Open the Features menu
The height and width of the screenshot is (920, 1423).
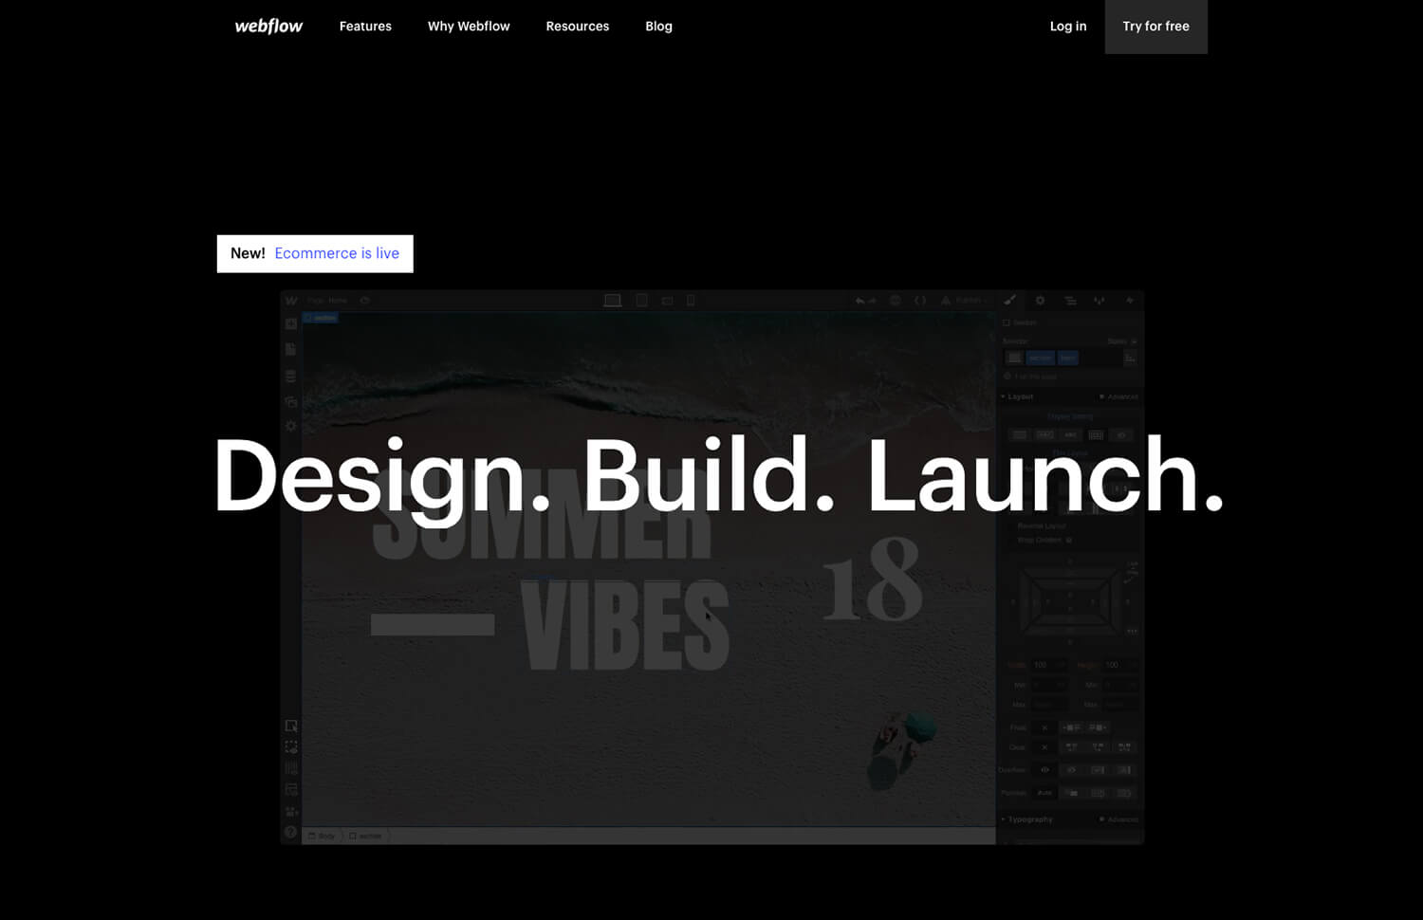click(365, 27)
